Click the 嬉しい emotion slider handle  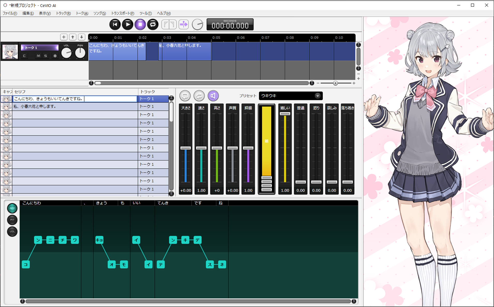tap(285, 114)
